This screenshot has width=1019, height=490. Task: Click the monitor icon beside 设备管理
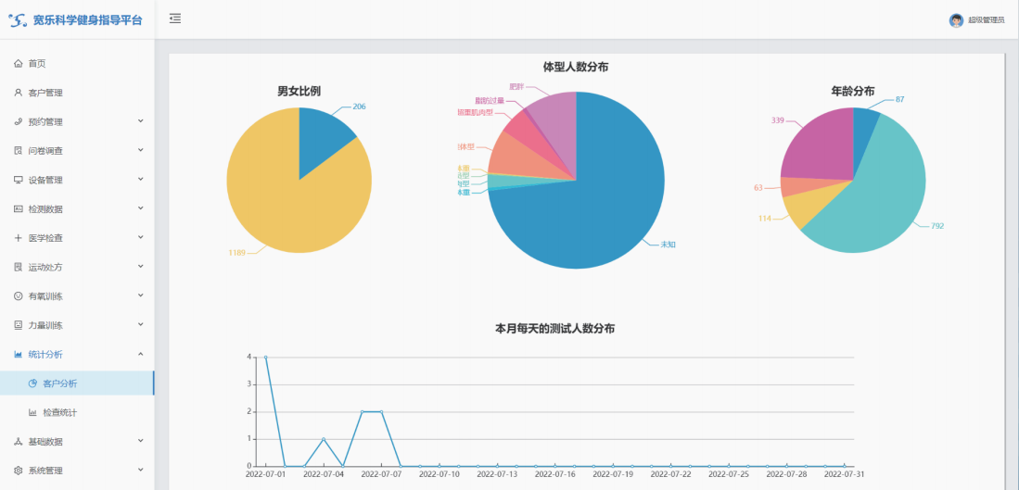pyautogui.click(x=18, y=180)
